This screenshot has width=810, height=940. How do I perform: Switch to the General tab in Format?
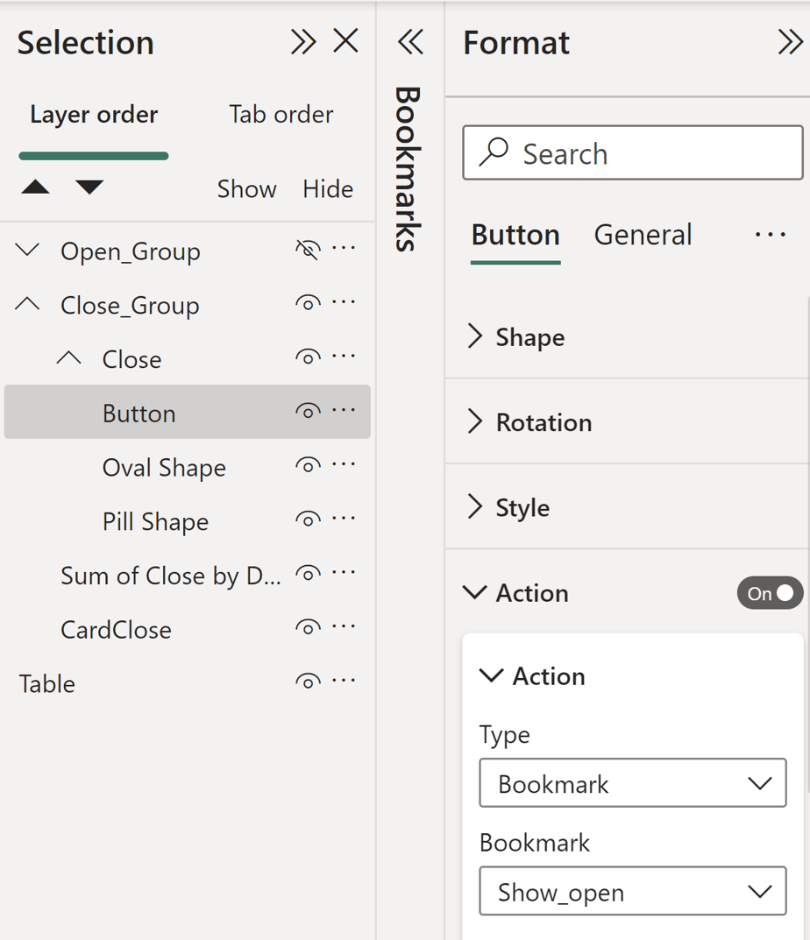point(643,234)
